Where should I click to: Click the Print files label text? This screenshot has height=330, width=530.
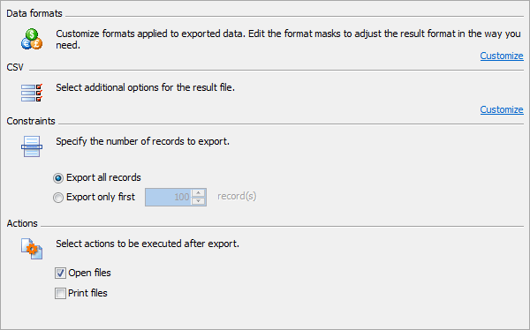click(87, 293)
